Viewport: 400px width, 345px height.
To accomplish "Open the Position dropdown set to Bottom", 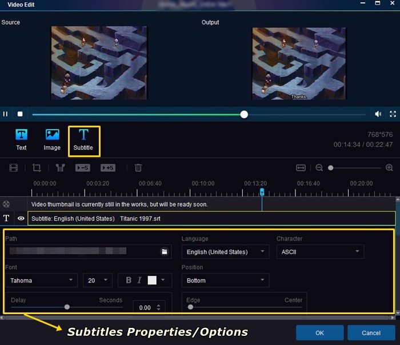I will pyautogui.click(x=225, y=280).
